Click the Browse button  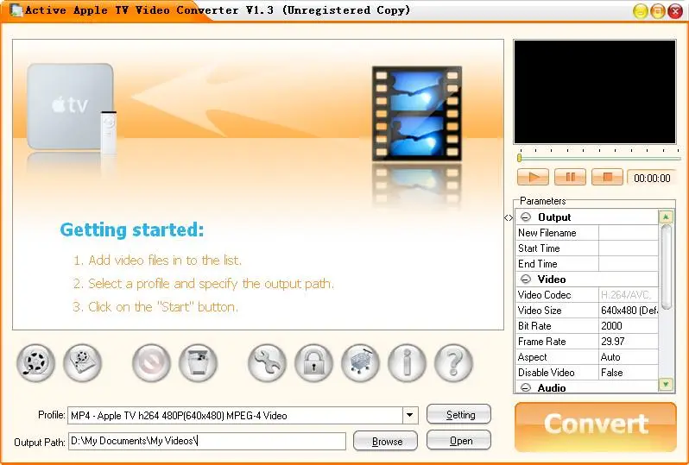click(x=385, y=441)
